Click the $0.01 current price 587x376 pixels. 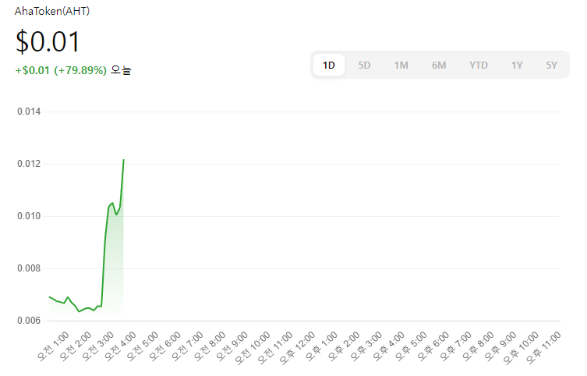click(48, 41)
